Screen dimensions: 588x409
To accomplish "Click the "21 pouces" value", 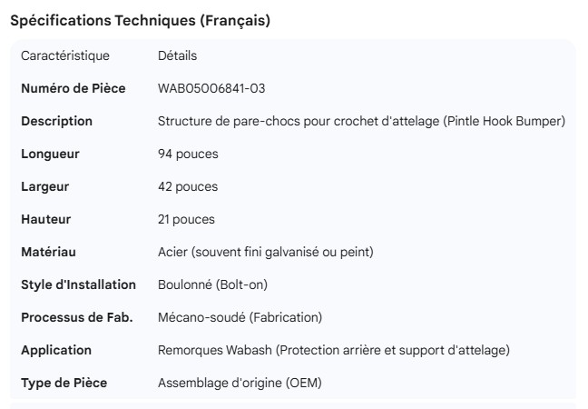I will coord(188,220).
